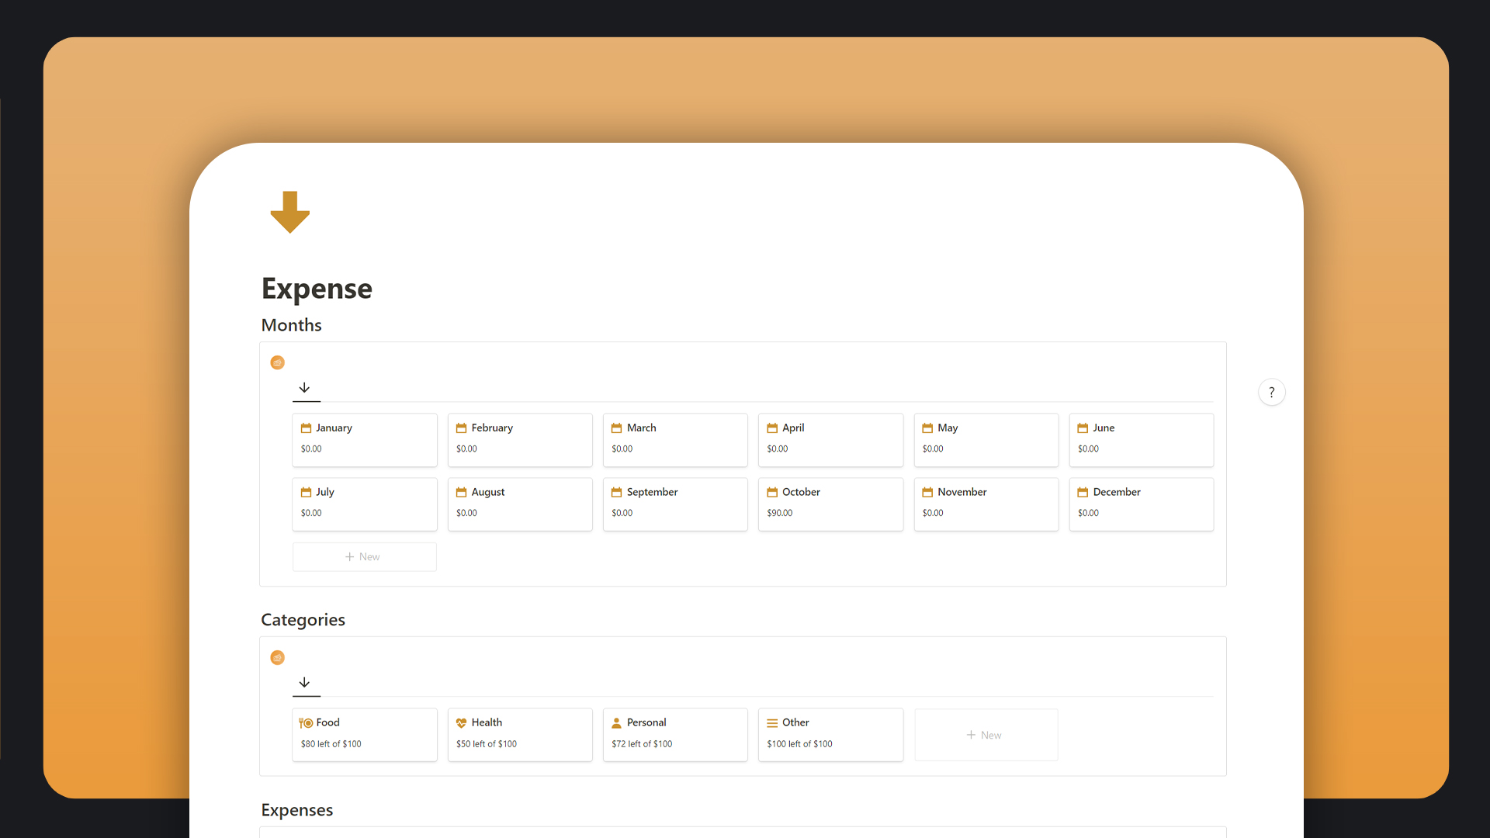Open the October month card
The height and width of the screenshot is (838, 1490).
pyautogui.click(x=830, y=504)
